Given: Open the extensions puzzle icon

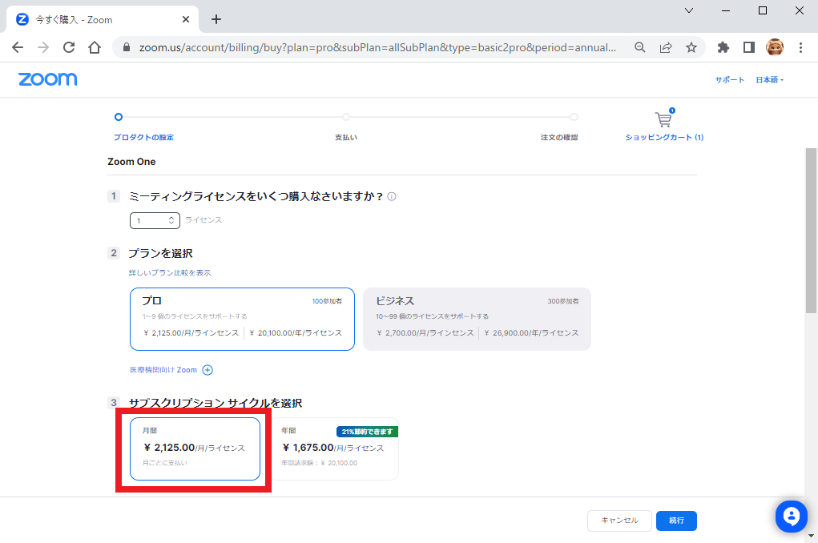Looking at the screenshot, I should coord(723,47).
